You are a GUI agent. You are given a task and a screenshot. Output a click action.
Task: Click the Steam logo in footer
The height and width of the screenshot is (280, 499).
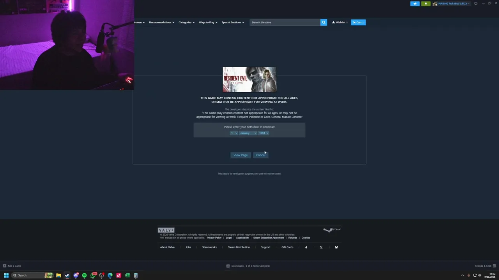332,230
